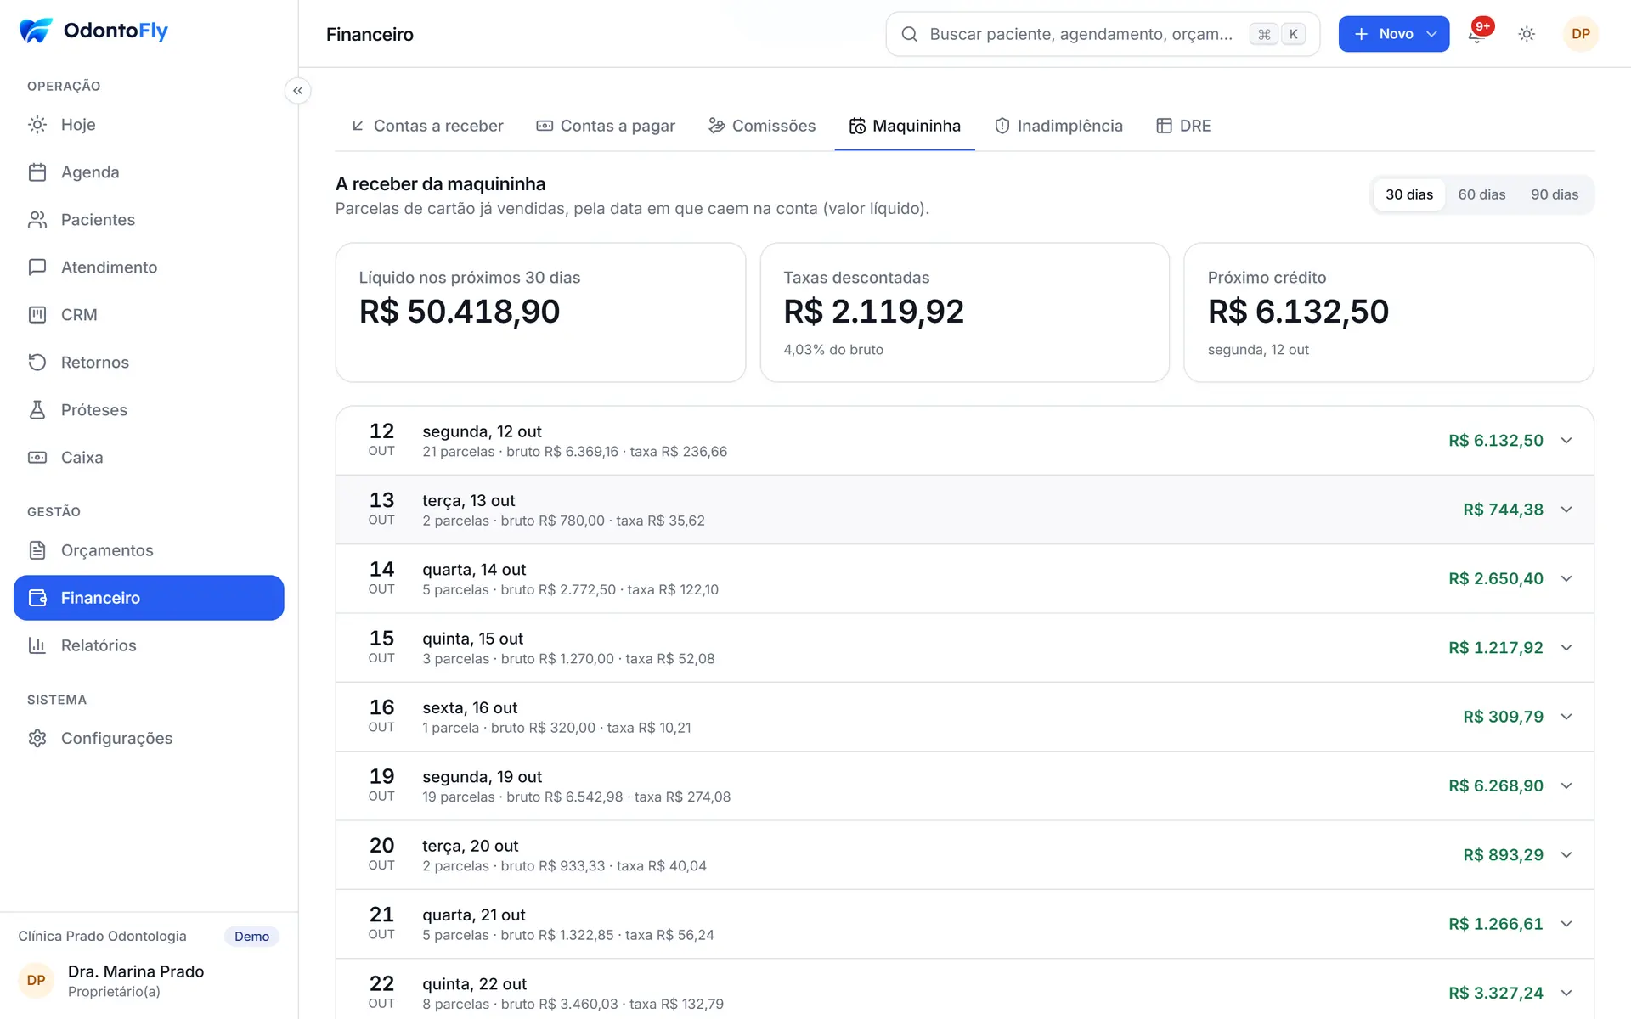Switch period to 90 dias
The width and height of the screenshot is (1631, 1019).
tap(1555, 194)
